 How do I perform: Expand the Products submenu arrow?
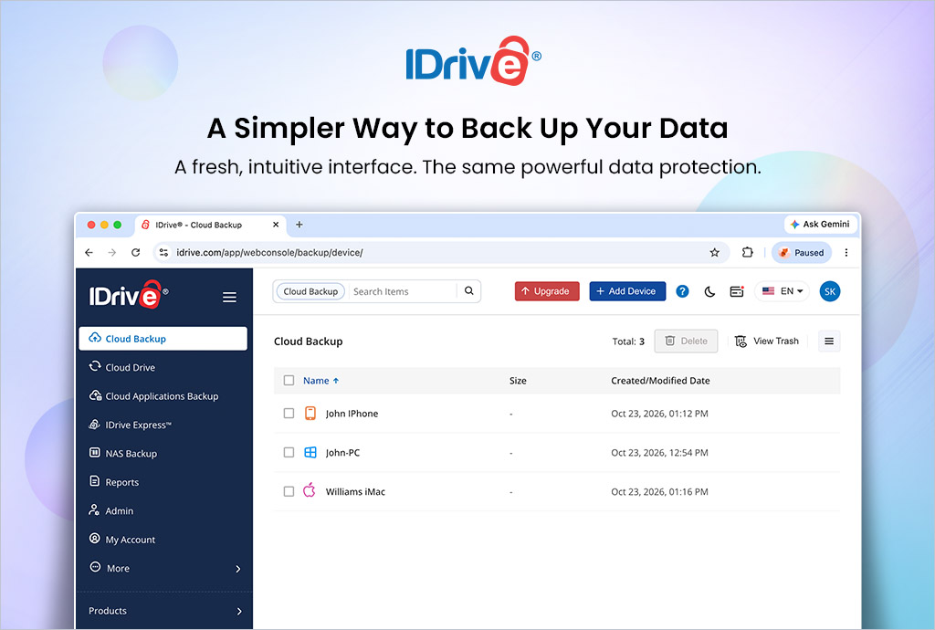[239, 611]
